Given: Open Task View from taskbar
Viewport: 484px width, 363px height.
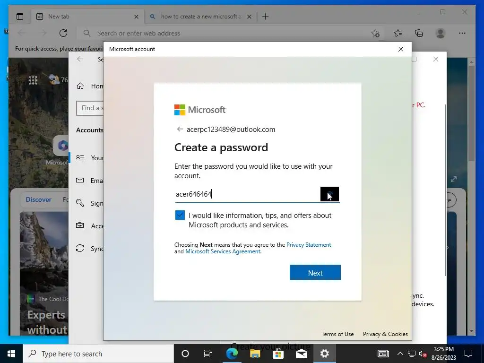Looking at the screenshot, I should tap(208, 354).
